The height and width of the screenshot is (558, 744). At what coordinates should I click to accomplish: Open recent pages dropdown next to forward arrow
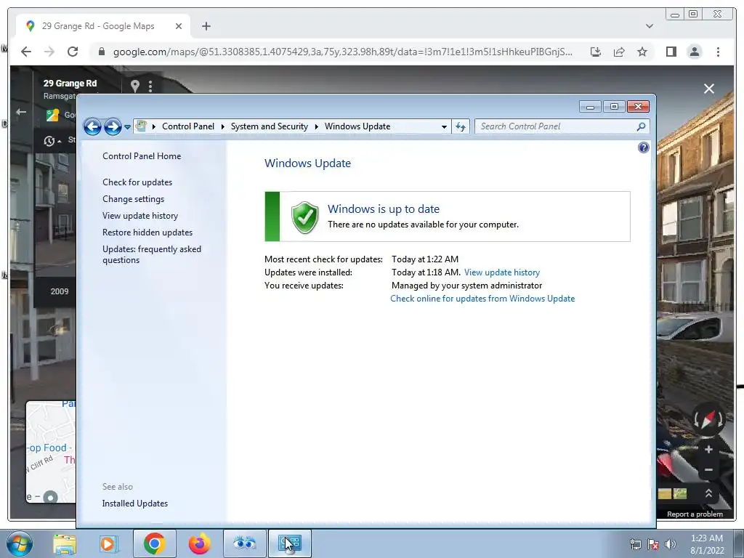click(x=127, y=127)
